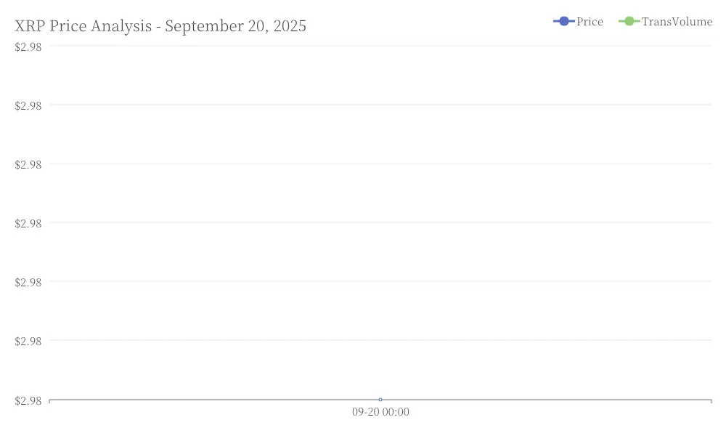The image size is (726, 436).
Task: Click the 09-20 00:00 x-axis label
Action: [x=380, y=412]
